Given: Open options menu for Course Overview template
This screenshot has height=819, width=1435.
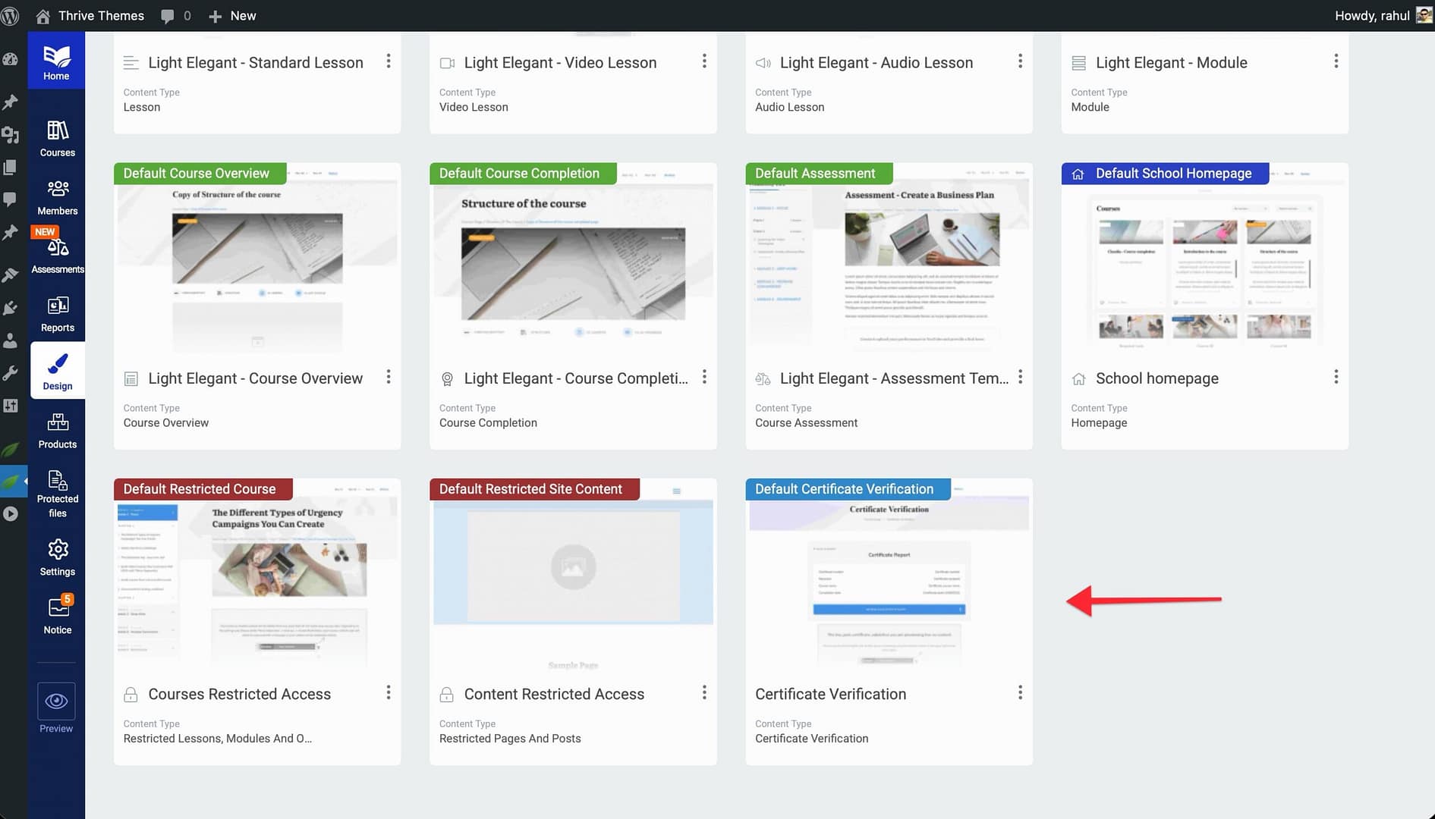Looking at the screenshot, I should coord(389,377).
